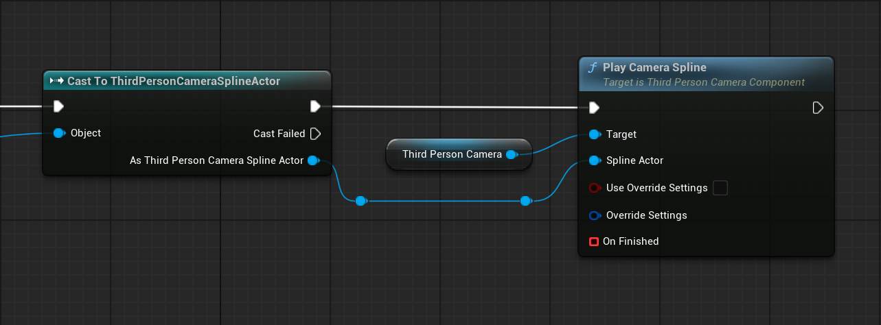Click the function icon on Play Camera Spline

point(593,68)
